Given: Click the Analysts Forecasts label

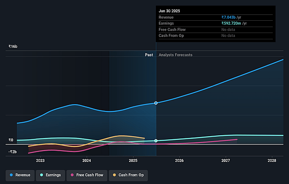Looking at the screenshot, I should pyautogui.click(x=175, y=55).
